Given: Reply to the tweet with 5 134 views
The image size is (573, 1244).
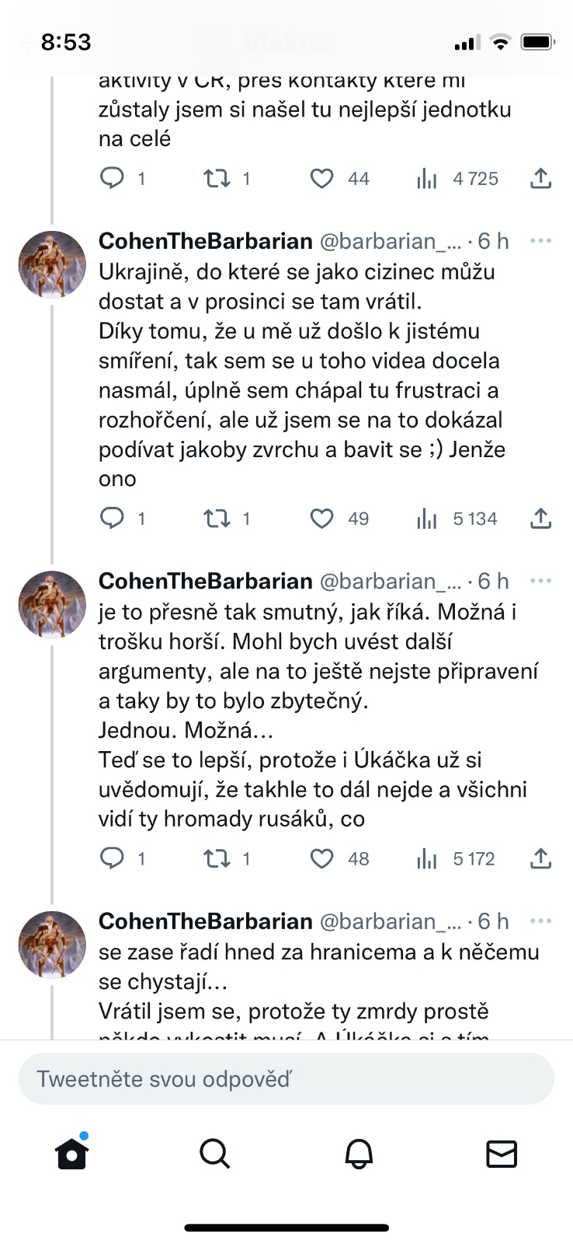Looking at the screenshot, I should point(113,519).
